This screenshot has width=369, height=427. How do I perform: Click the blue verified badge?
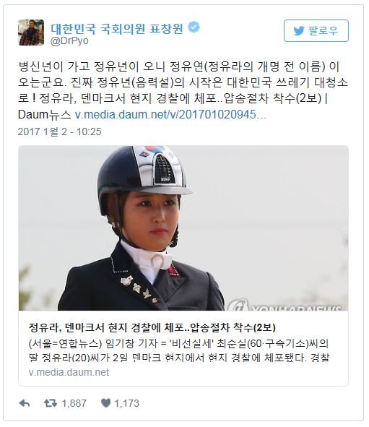(194, 27)
